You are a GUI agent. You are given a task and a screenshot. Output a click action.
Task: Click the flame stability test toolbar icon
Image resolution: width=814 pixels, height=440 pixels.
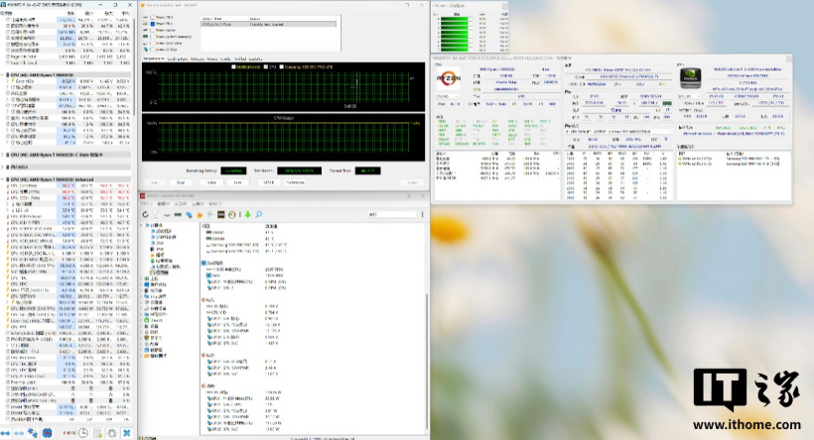coord(200,215)
